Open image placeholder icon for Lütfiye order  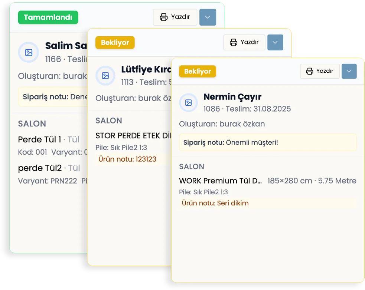(x=105, y=76)
